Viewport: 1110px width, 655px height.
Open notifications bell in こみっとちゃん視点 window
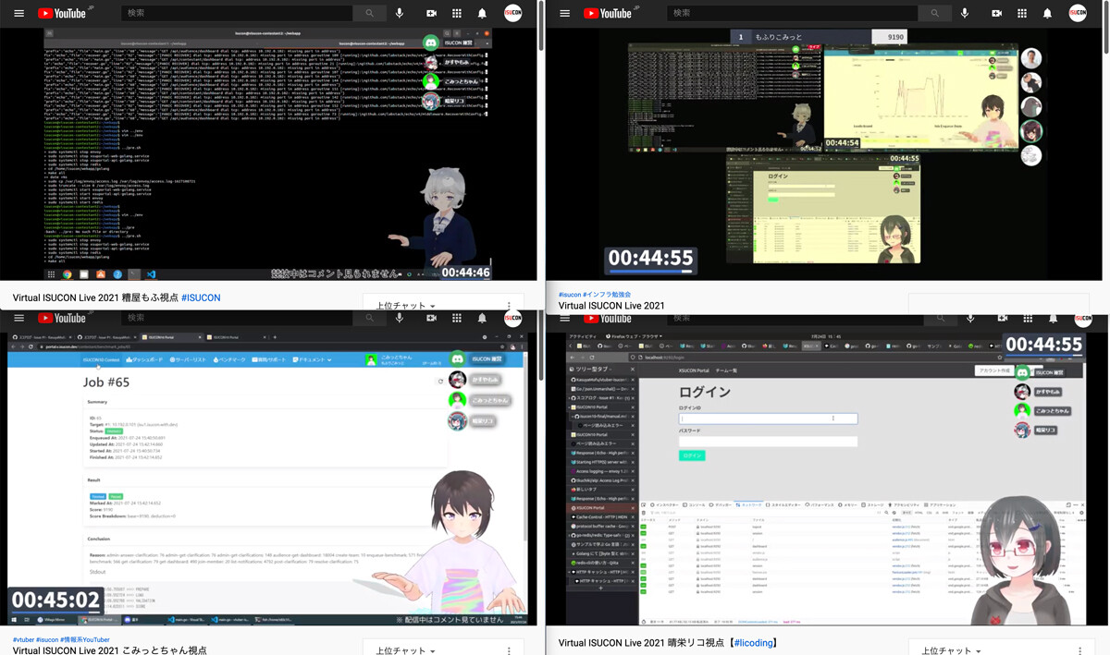482,318
